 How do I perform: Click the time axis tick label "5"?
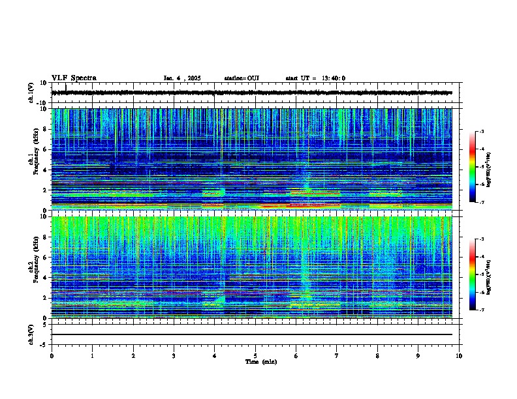point(255,356)
